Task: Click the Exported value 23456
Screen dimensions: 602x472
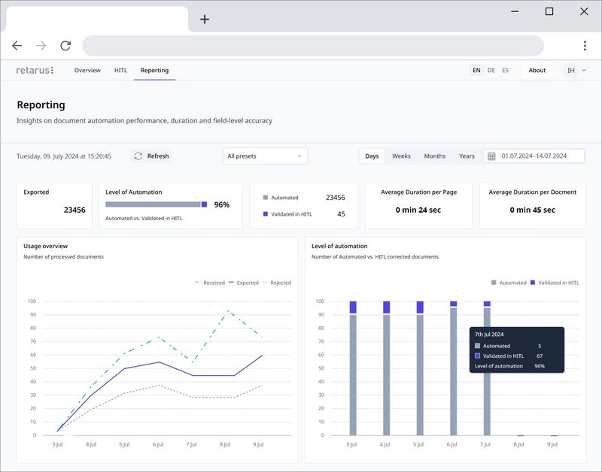Action: 74,210
